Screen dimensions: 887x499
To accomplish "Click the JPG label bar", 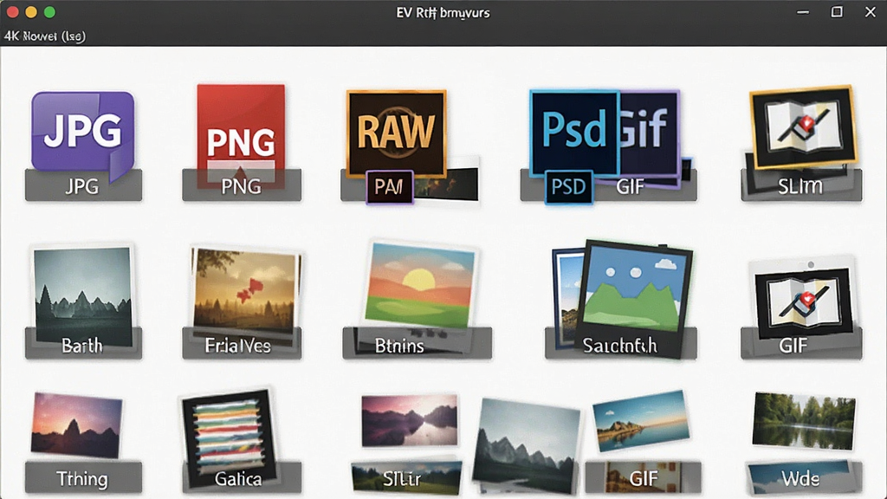I will pos(83,185).
